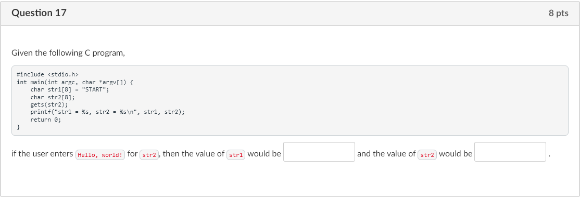Click the 'and the value of' text
The image size is (580, 198).
[x=386, y=154]
